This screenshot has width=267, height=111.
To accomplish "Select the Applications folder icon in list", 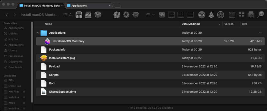I will click(x=44, y=33).
